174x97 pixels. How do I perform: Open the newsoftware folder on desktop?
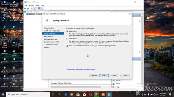pyautogui.click(x=148, y=19)
